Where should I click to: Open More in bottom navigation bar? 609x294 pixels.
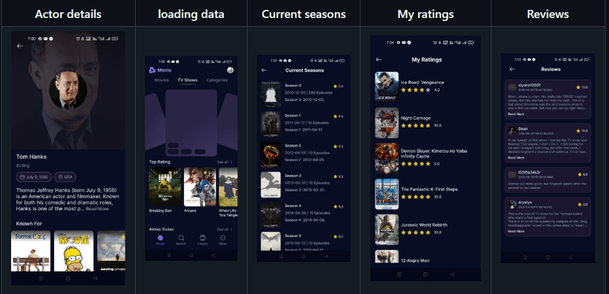[223, 240]
